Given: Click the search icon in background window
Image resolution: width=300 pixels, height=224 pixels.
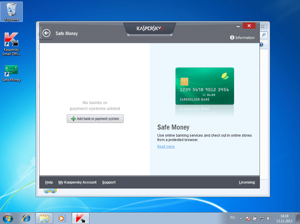Looking at the screenshot, I should [264, 35].
